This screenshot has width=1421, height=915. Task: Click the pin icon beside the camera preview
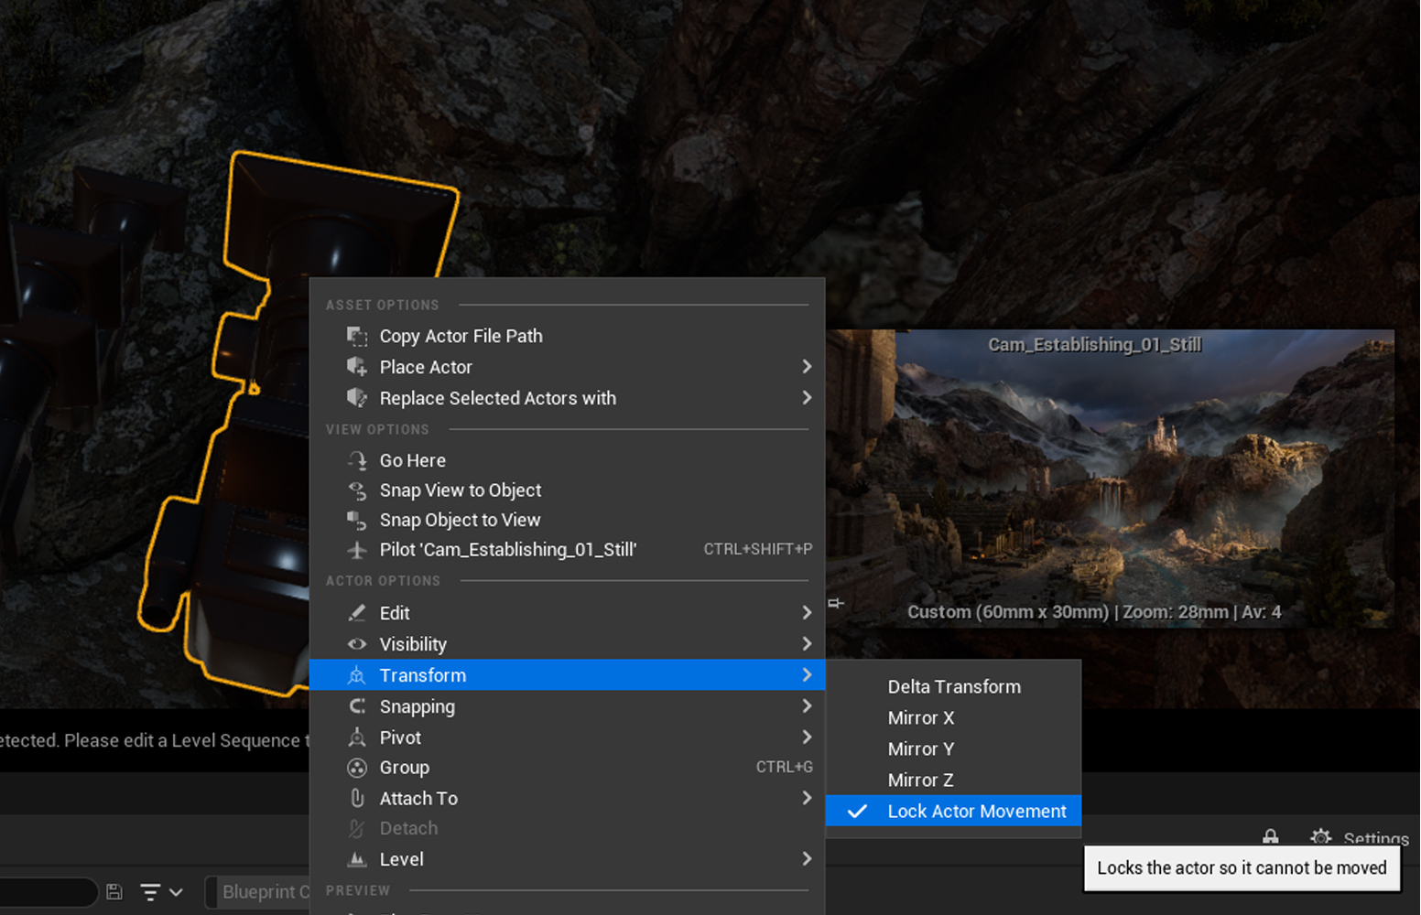pos(836,603)
